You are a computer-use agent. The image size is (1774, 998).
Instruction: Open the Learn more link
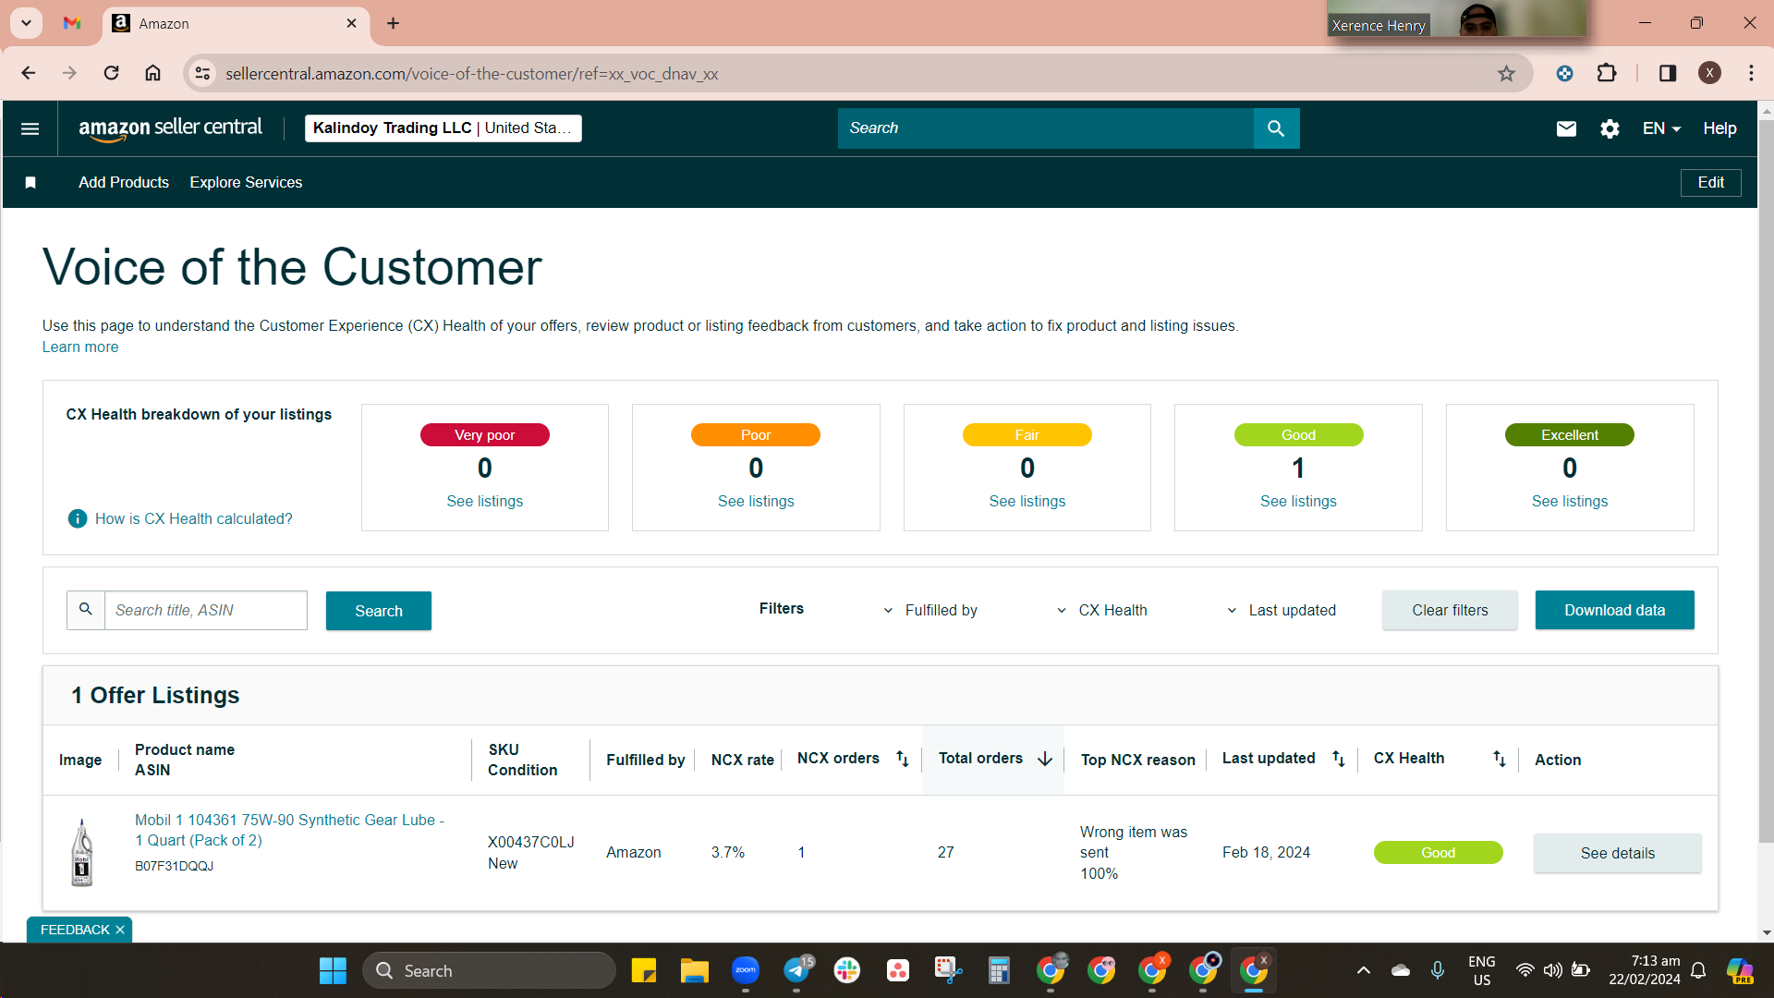coord(80,347)
